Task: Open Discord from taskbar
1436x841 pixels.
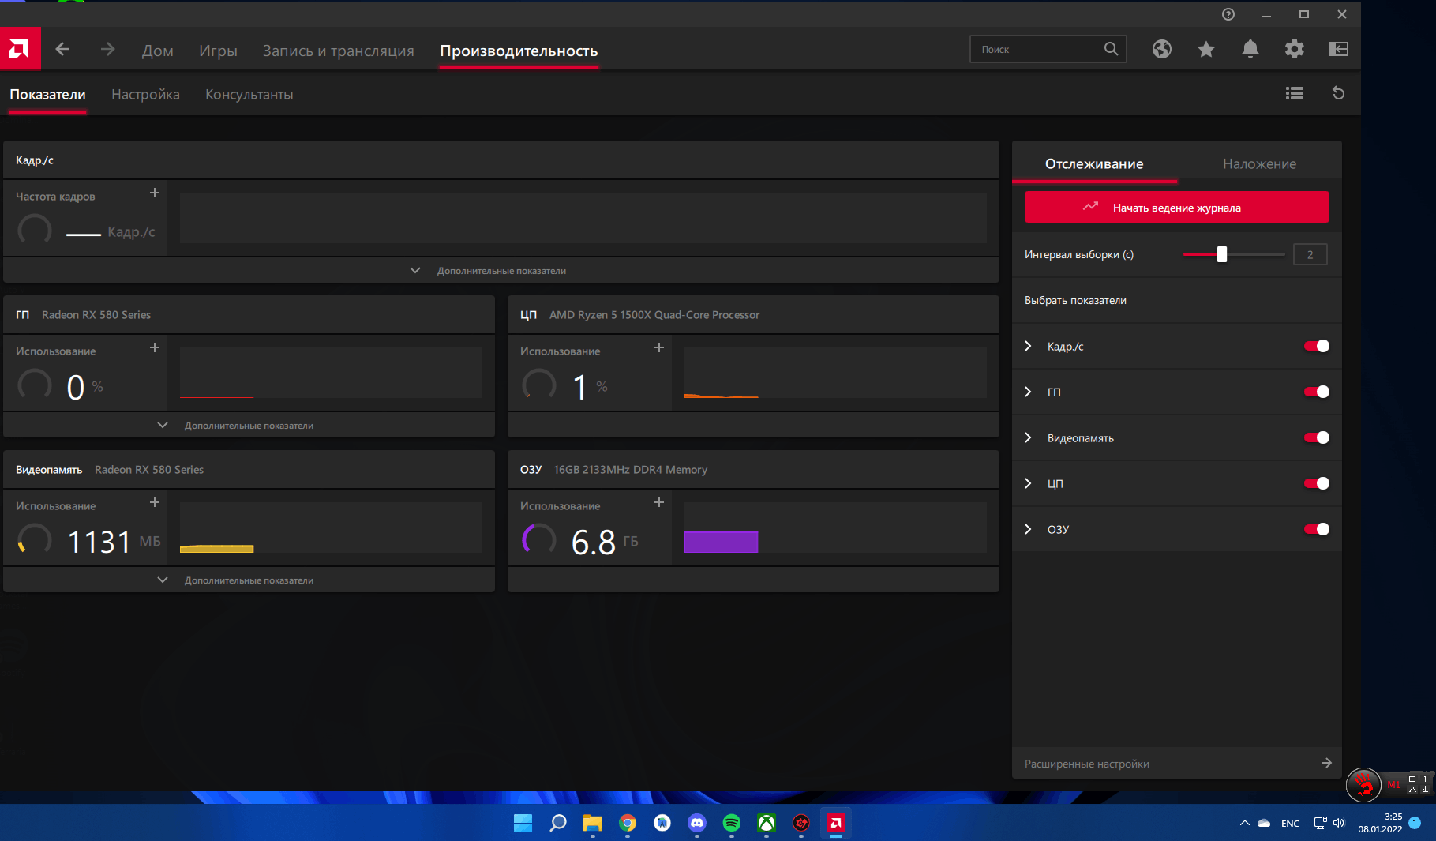Action: 697,823
